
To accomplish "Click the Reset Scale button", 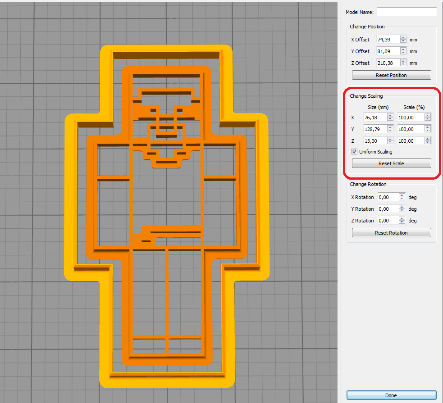I will pos(391,163).
